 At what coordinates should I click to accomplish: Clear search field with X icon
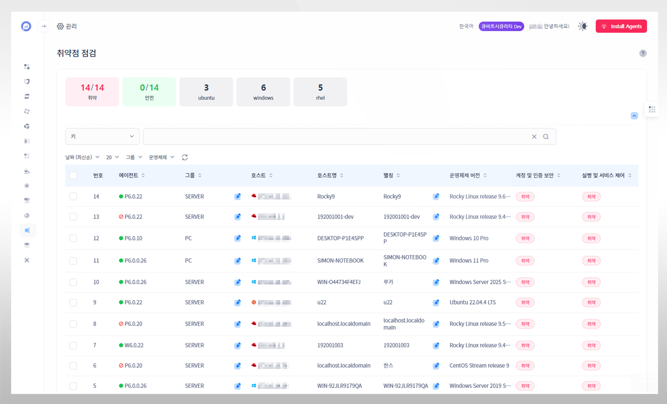pyautogui.click(x=534, y=137)
